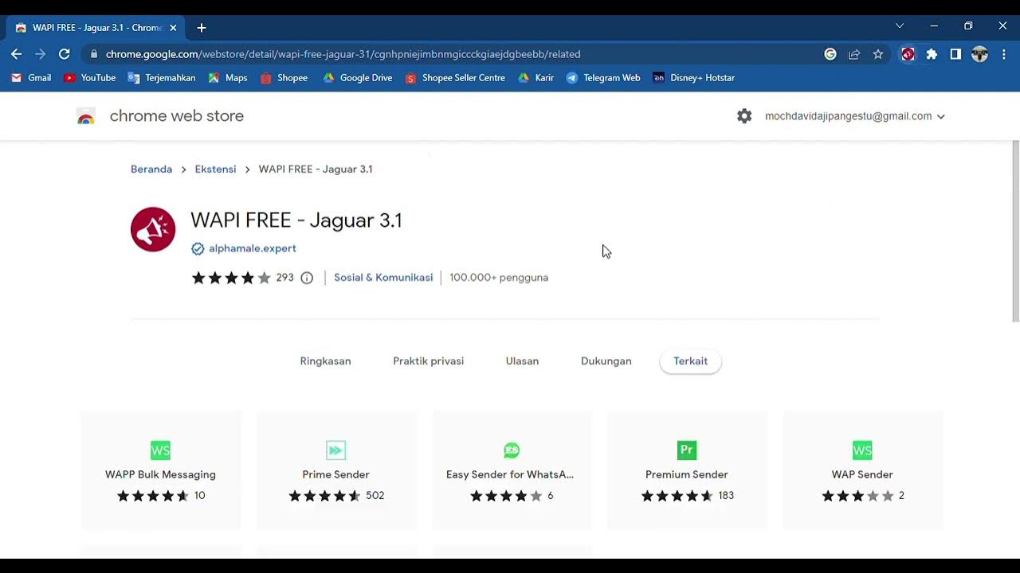The width and height of the screenshot is (1020, 573).
Task: Open the Extensions puzzle menu
Action: (x=932, y=54)
